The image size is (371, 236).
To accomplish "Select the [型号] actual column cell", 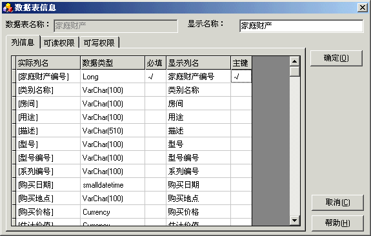I will 48,144.
